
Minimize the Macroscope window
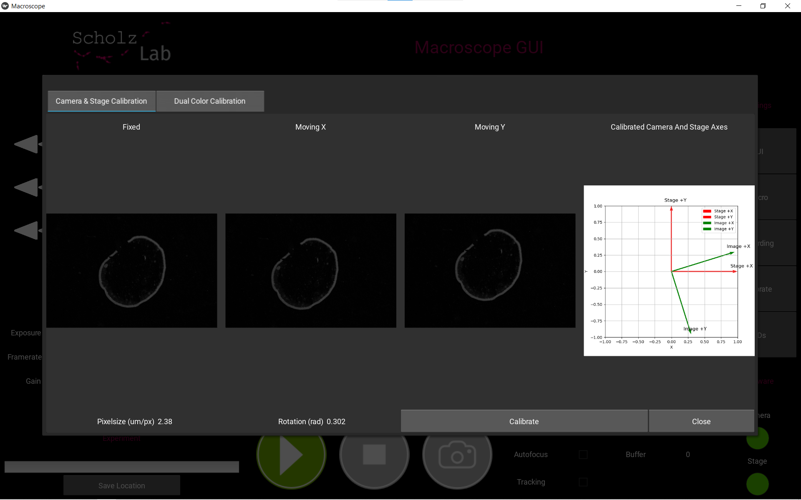point(739,6)
